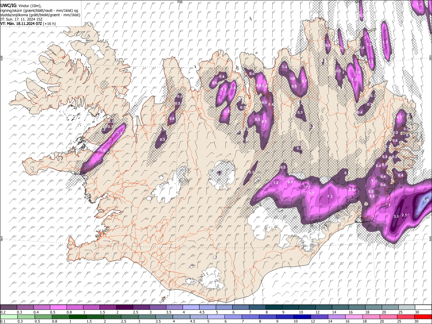The height and width of the screenshot is (324, 432).
Task: Click the (+16 h) forecast offset text
Action: pyautogui.click(x=50, y=24)
